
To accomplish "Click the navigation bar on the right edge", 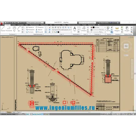I will tap(132, 69).
